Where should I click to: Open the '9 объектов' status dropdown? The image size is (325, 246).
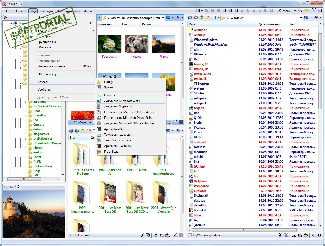92,235
